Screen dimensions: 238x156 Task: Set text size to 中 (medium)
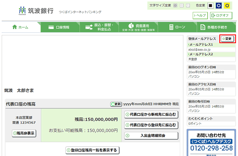pos(182,6)
